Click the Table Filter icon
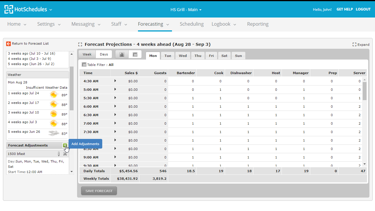This screenshot has height=211, width=375. 84,65
